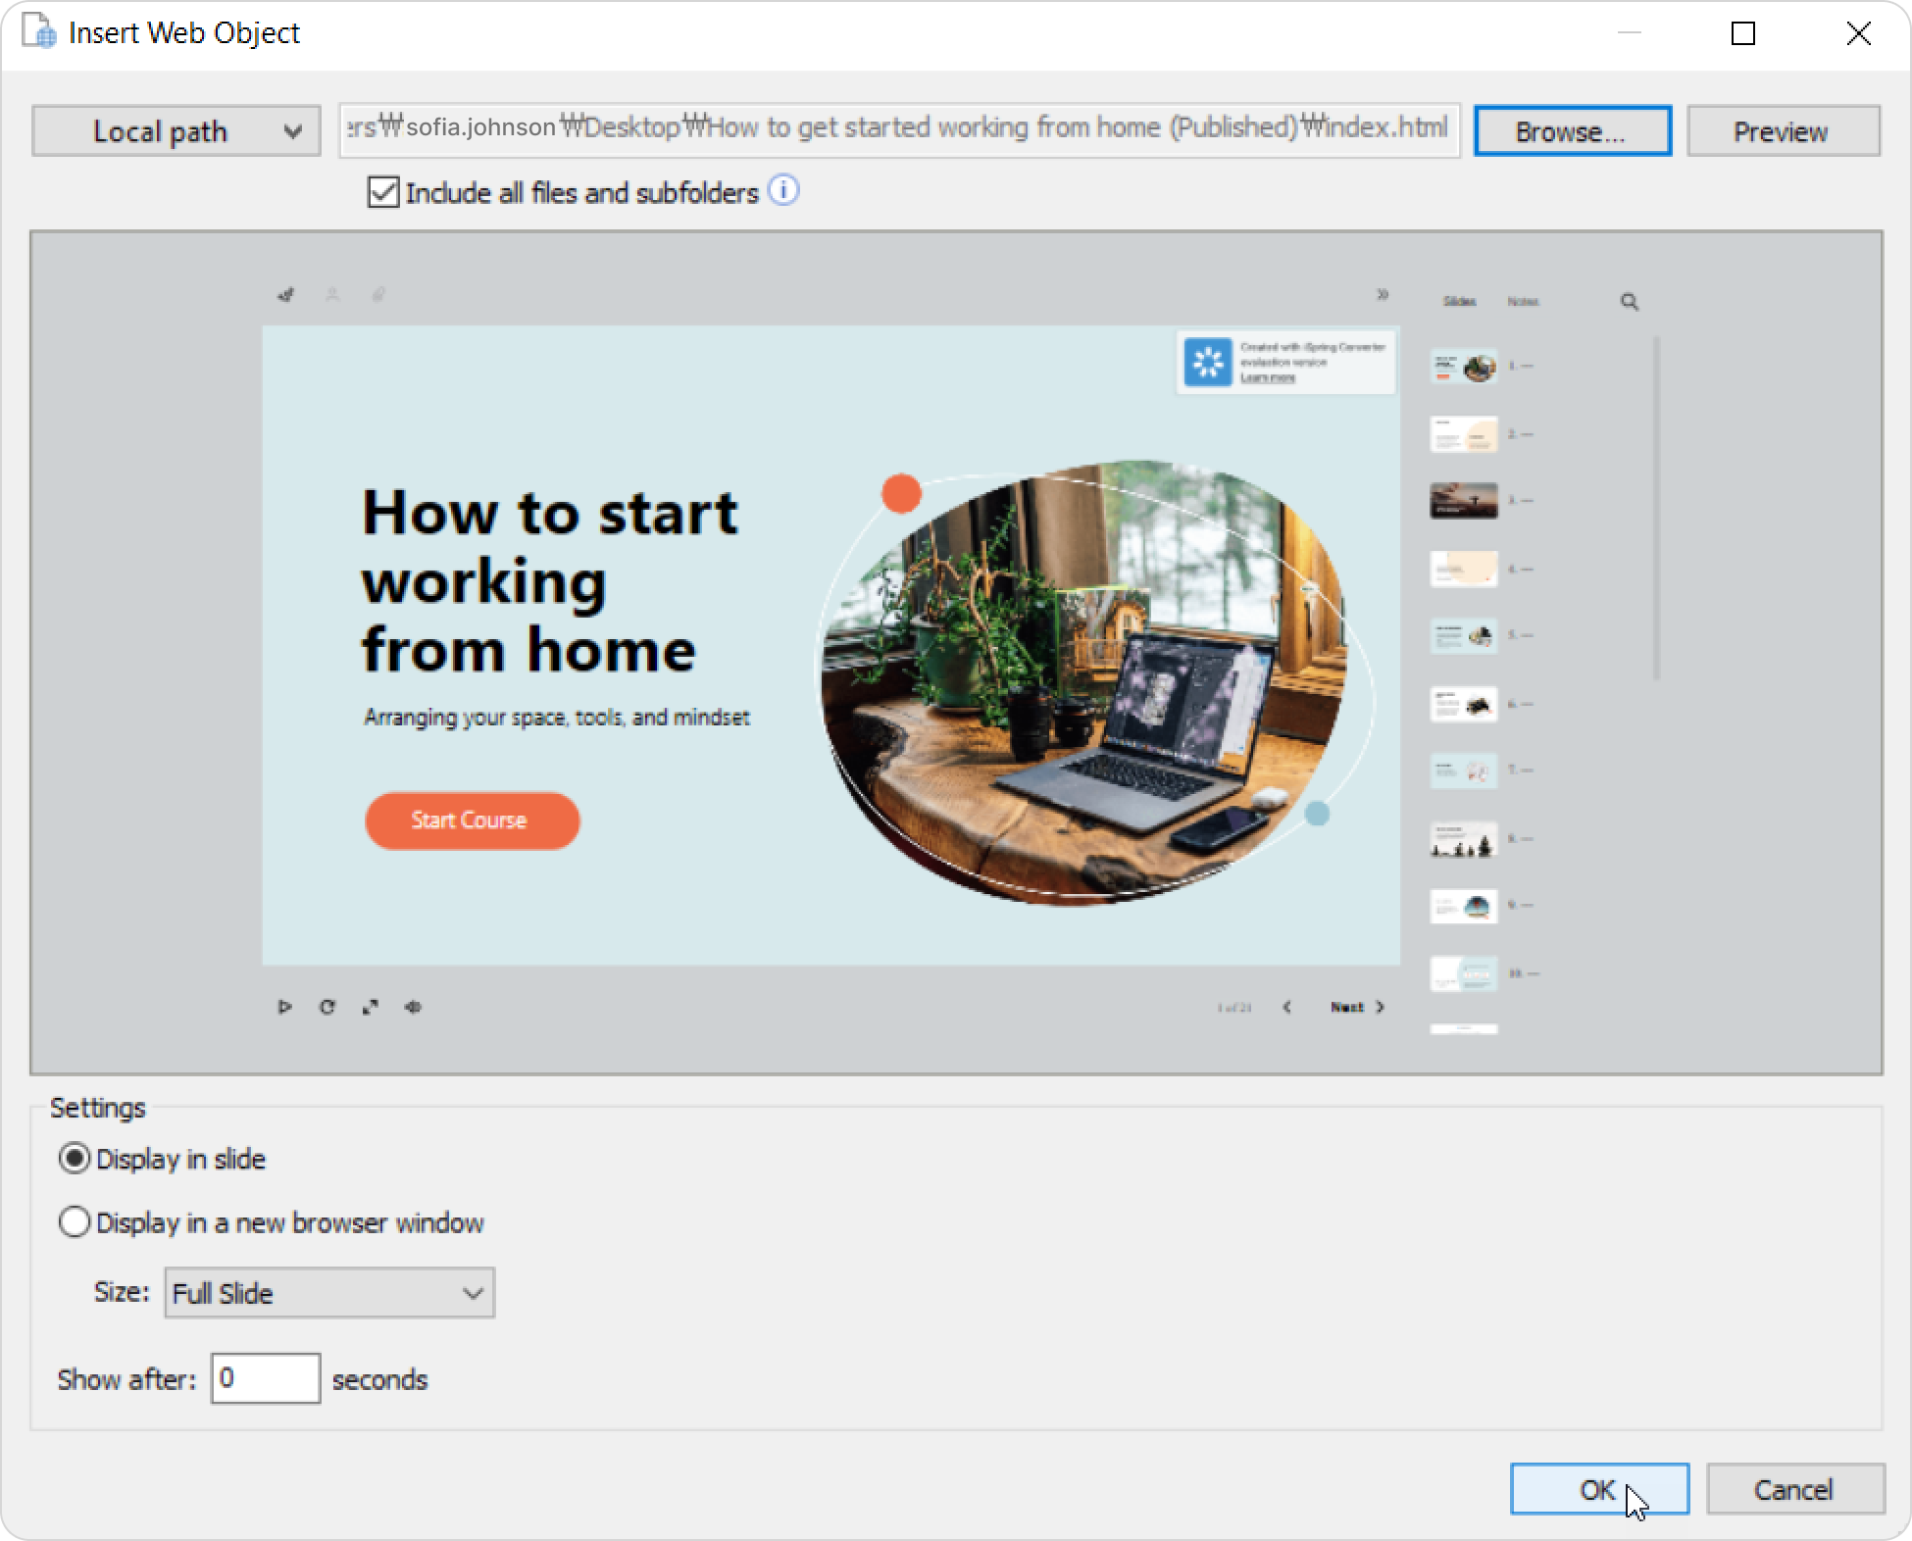Click the attachments paperclip icon in preview
This screenshot has height=1541, width=1912.
tap(378, 294)
